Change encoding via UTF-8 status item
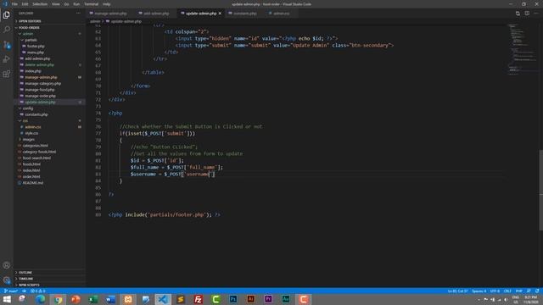The width and height of the screenshot is (543, 305). (x=495, y=291)
